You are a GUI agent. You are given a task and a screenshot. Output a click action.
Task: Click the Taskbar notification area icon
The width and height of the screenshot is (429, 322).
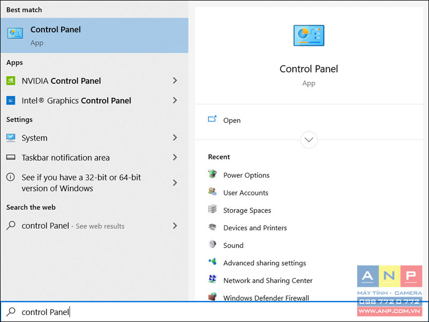click(11, 157)
